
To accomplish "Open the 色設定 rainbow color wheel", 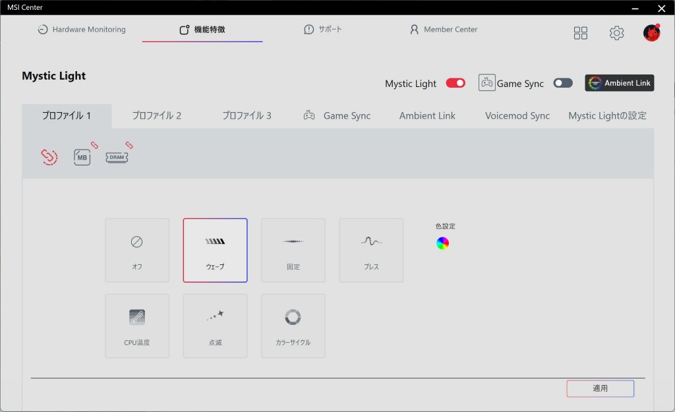I will click(x=442, y=243).
